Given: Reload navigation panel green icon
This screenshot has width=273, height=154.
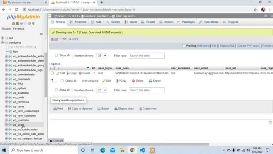Looking at the screenshot, I should click(x=33, y=23).
